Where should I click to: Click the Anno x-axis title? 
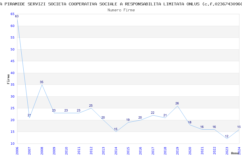point(235,153)
